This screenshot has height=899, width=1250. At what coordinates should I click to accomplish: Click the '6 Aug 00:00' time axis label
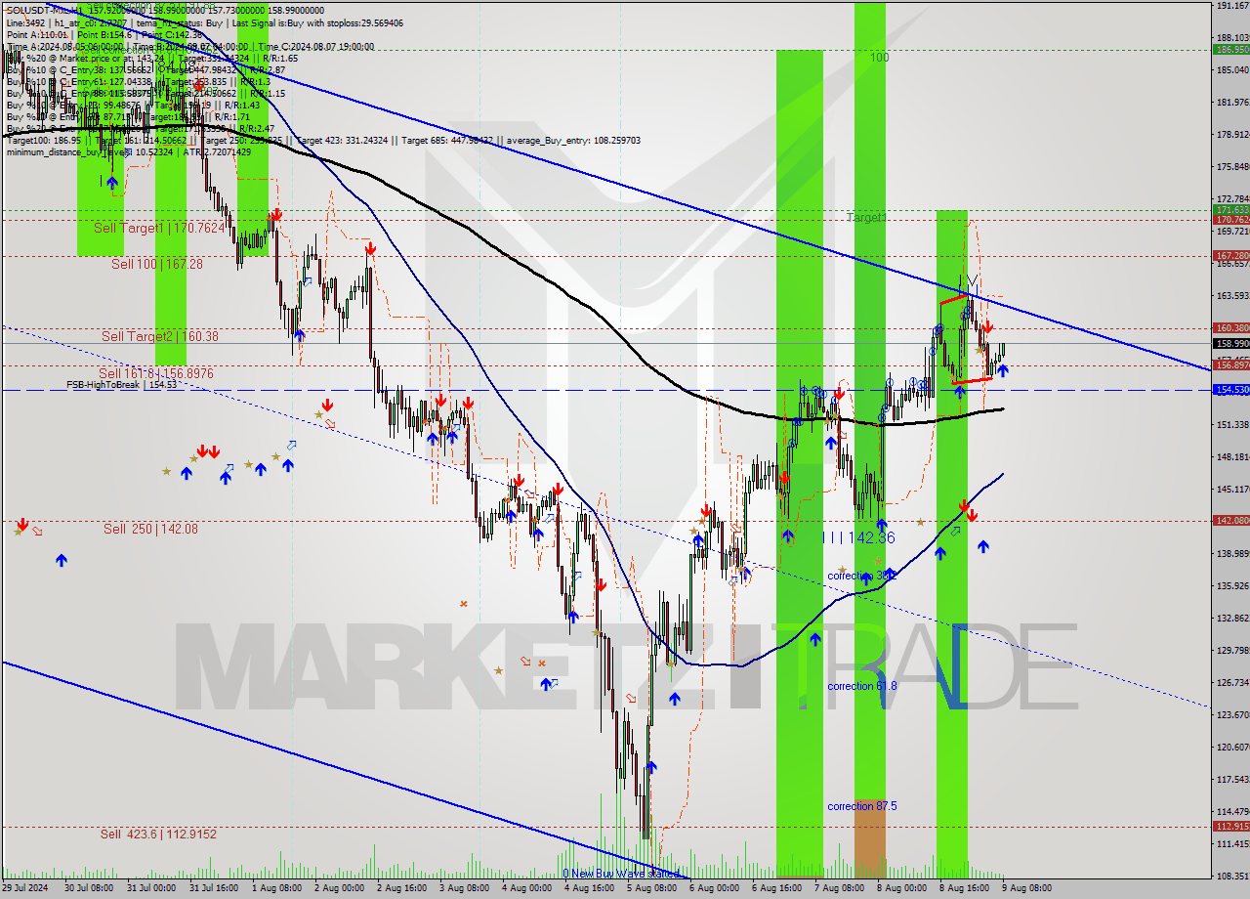[715, 888]
